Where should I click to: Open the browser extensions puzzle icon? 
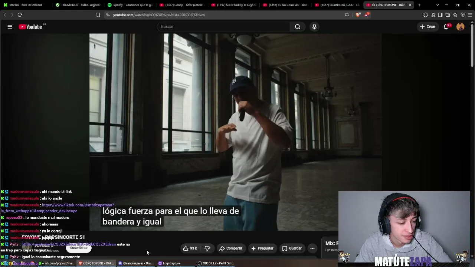[426, 15]
